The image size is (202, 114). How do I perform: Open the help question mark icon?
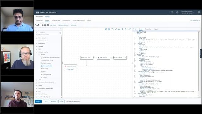click(x=177, y=12)
